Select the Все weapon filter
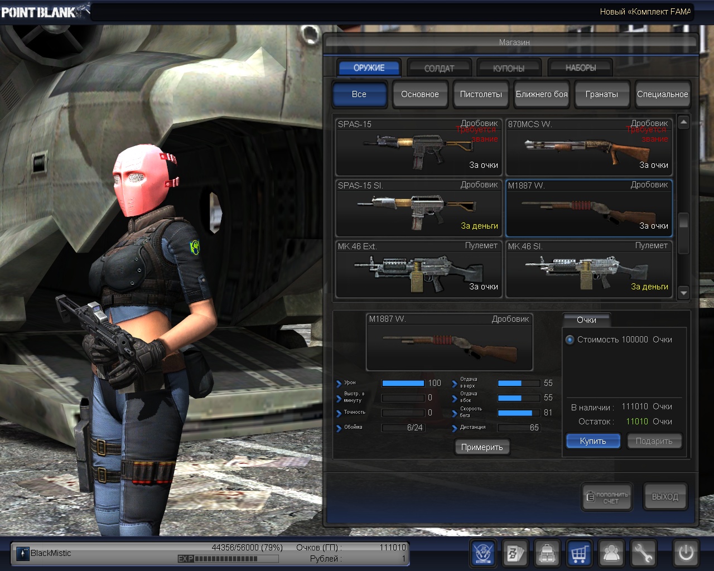Screen dimensions: 714x571 click(x=359, y=94)
